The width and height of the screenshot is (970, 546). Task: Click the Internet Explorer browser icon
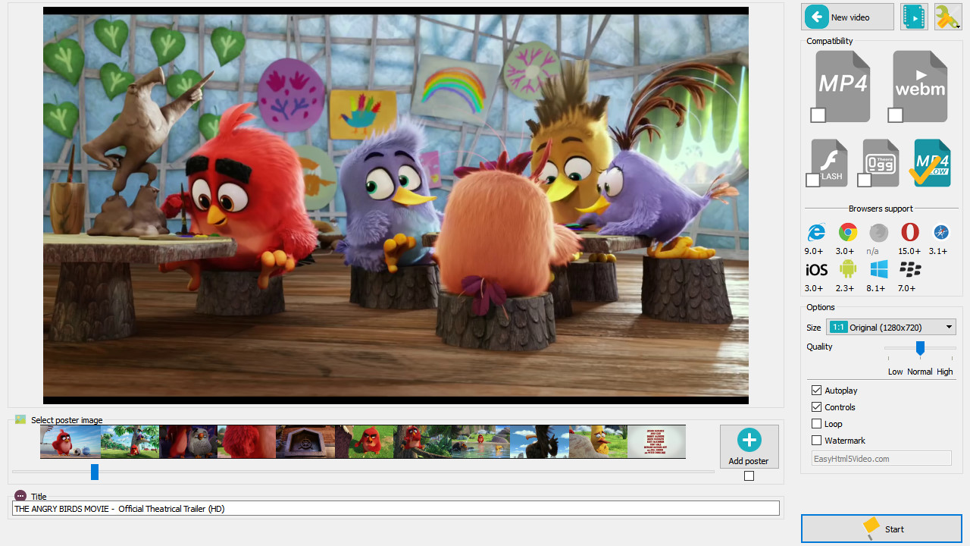tap(816, 232)
